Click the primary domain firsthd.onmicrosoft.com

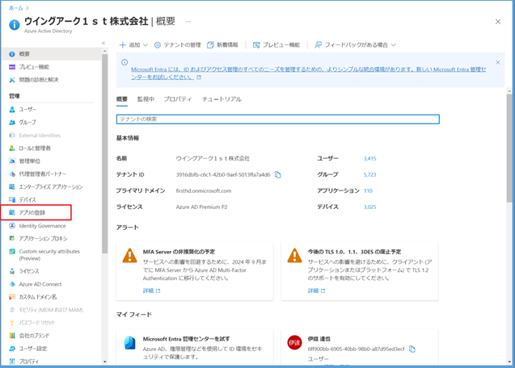click(204, 191)
